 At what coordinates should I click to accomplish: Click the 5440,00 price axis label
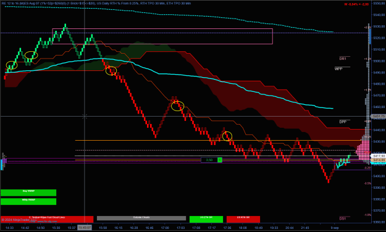click(x=379, y=130)
